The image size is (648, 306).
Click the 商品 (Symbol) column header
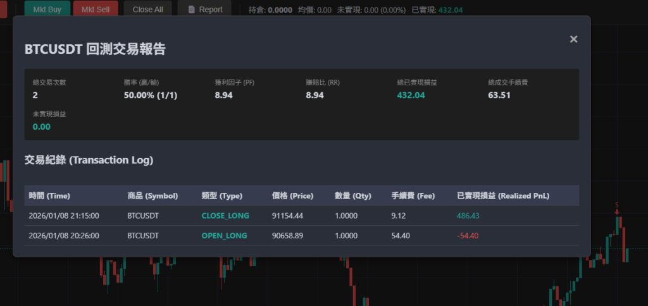[x=153, y=196]
